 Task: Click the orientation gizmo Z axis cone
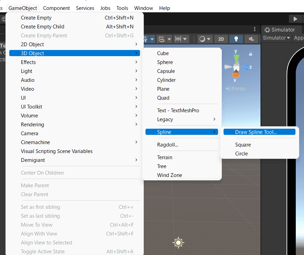245,67
